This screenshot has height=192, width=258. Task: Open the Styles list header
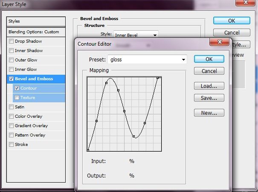click(37, 21)
